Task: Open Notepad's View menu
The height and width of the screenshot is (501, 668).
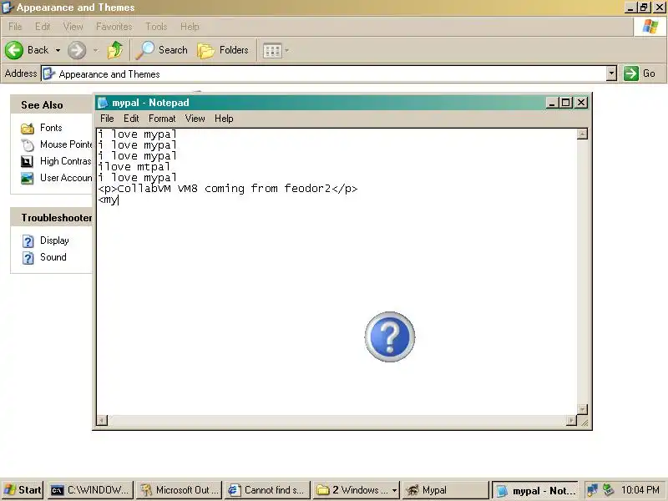Action: click(195, 119)
